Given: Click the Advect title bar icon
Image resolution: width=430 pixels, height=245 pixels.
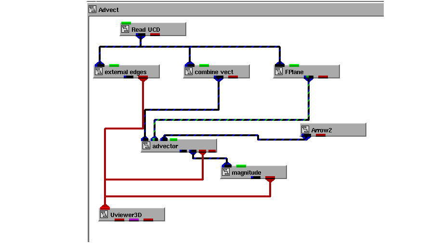Looking at the screenshot, I should (92, 9).
